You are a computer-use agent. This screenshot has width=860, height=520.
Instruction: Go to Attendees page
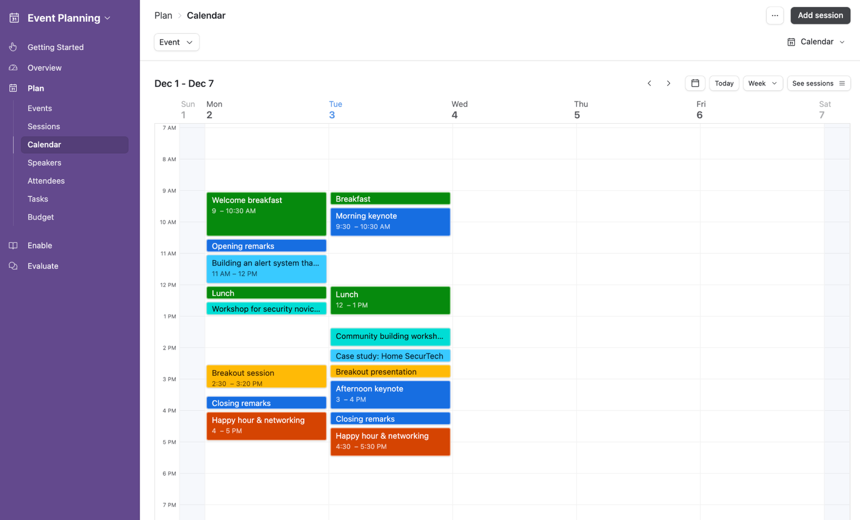click(x=46, y=181)
